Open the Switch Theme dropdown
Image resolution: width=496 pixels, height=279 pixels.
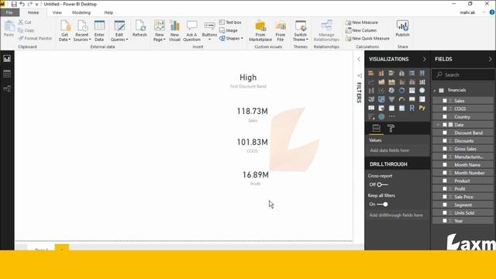[x=300, y=31]
